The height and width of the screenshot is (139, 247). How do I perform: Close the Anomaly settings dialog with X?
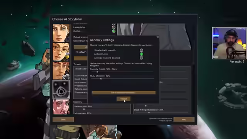(158, 37)
